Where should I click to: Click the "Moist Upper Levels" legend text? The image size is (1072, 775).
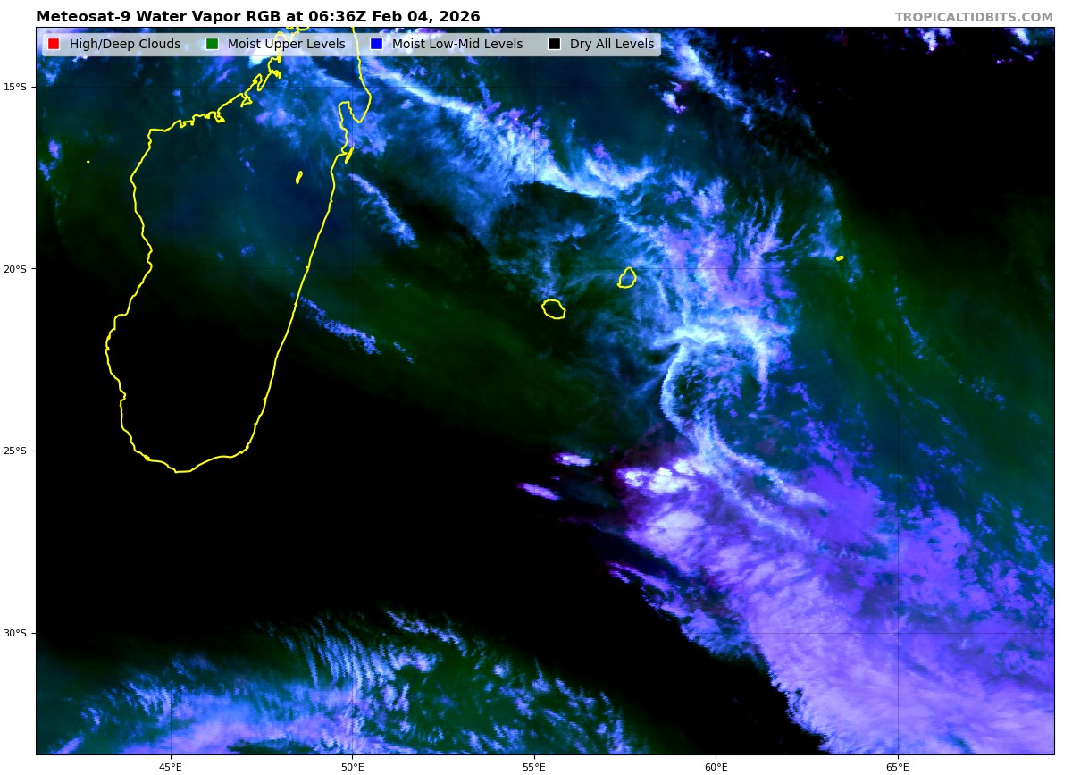tap(286, 44)
